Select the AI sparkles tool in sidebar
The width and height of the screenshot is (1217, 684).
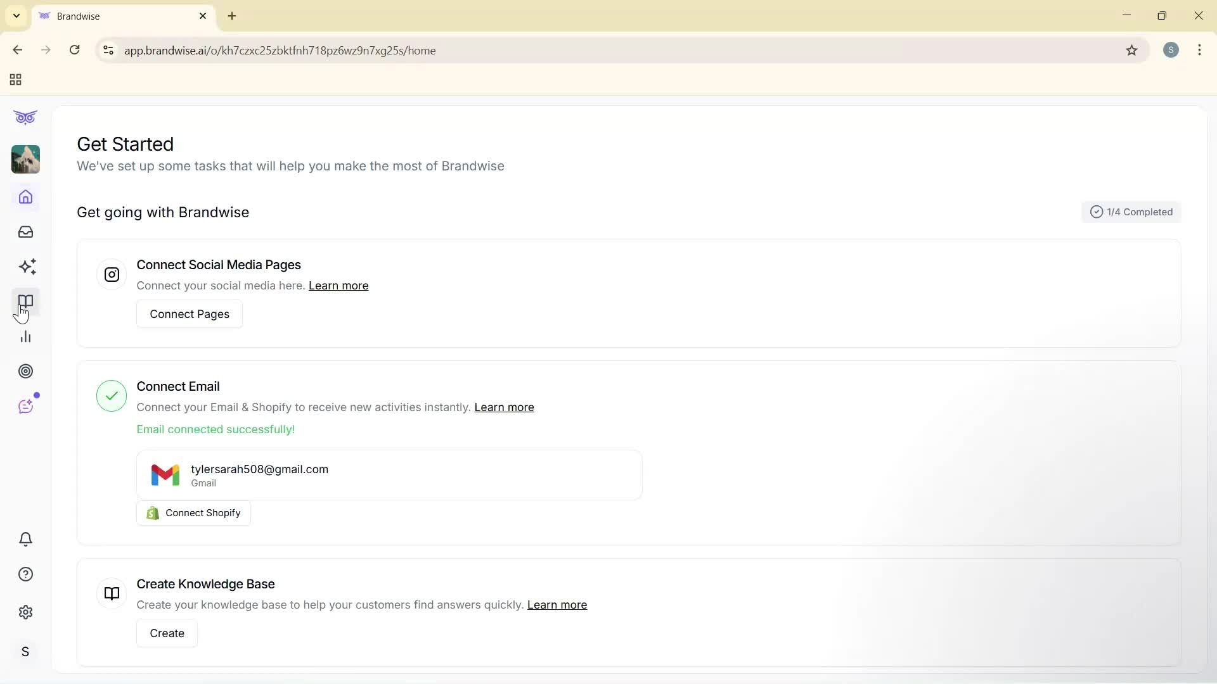pos(27,267)
